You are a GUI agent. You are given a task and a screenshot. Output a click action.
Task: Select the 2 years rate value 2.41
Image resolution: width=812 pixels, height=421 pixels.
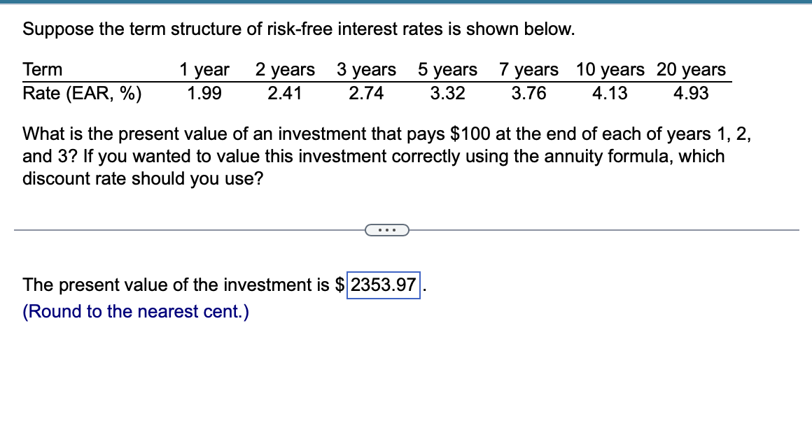285,93
